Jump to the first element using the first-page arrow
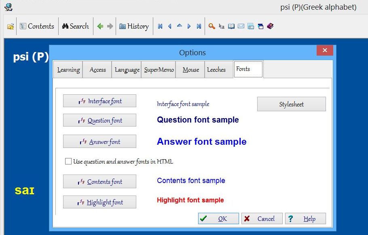Screen dimensions: 368x235 [x=160, y=27]
